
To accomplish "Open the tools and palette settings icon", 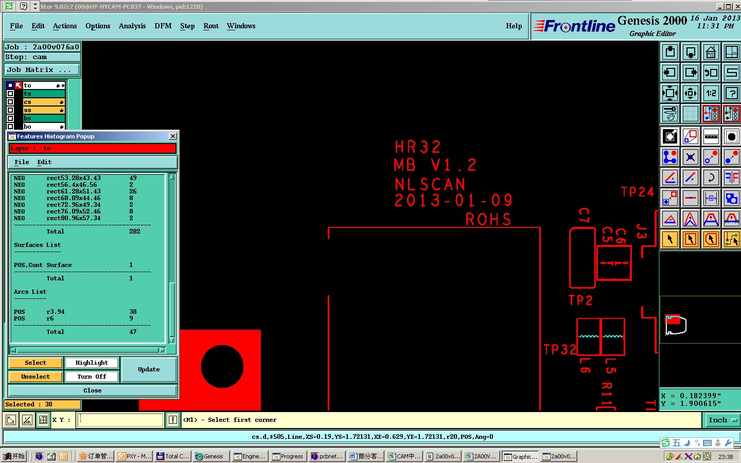I will coord(670,114).
